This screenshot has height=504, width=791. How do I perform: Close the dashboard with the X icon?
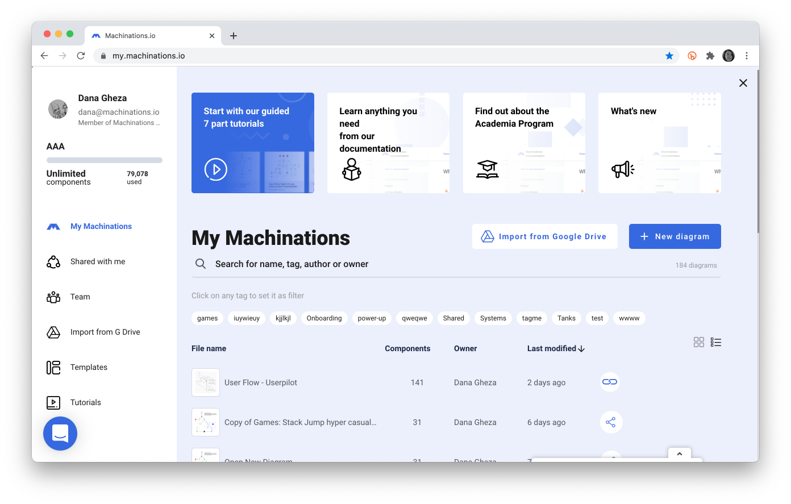tap(743, 83)
